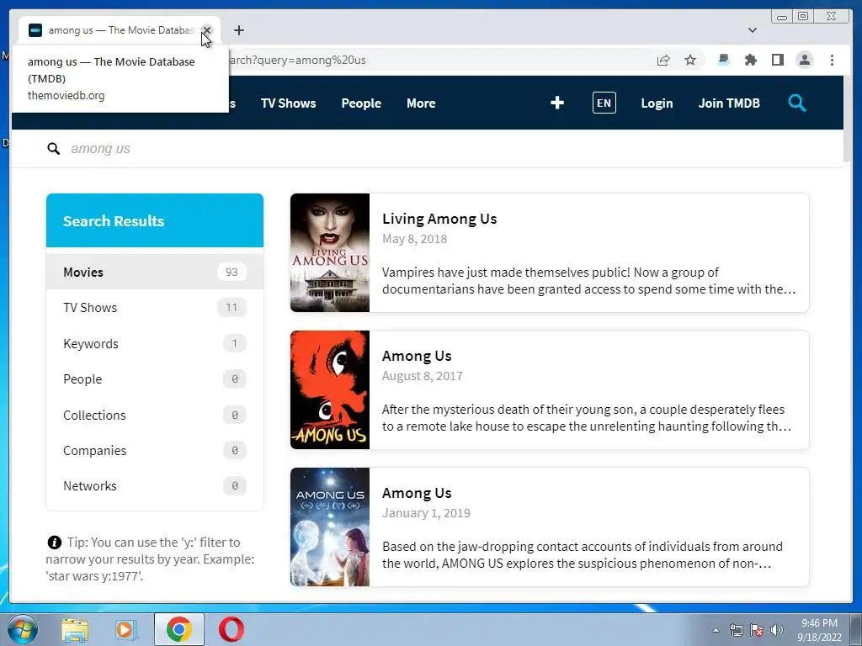Select the Movies results category

[155, 272]
